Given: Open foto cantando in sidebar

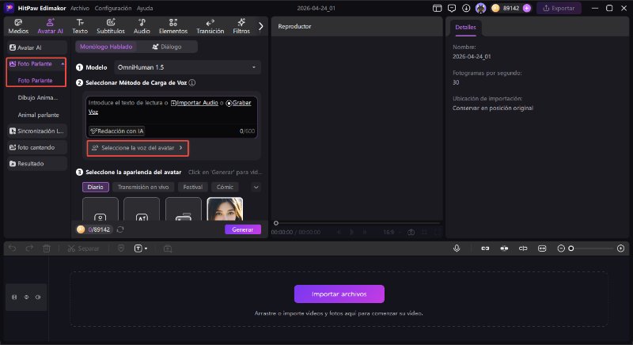Looking at the screenshot, I should tap(36, 147).
